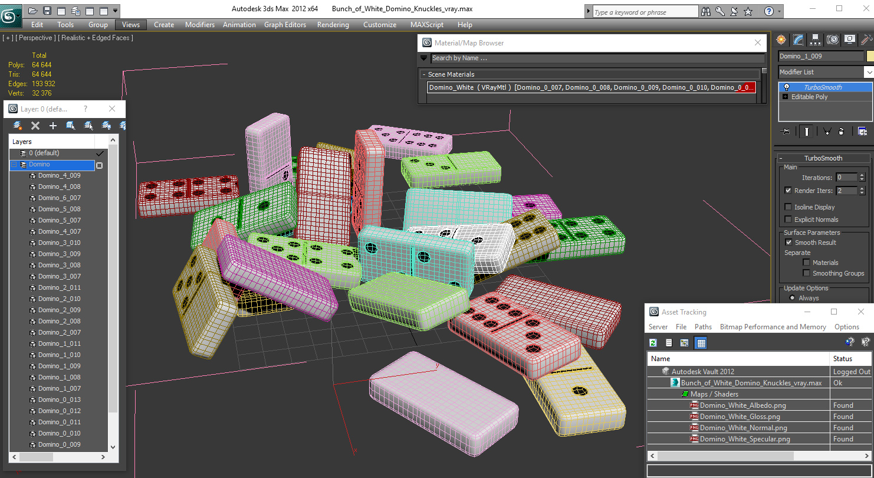
Task: Enable Separate by Smoothing Groups checkbox
Action: [x=806, y=273]
